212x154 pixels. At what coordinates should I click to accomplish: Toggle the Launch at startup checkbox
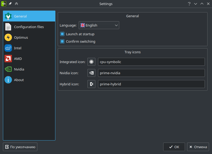tap(77, 34)
